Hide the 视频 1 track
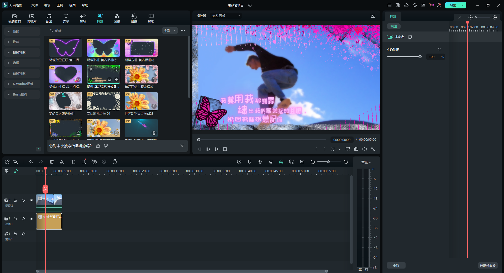The height and width of the screenshot is (273, 504). click(31, 219)
